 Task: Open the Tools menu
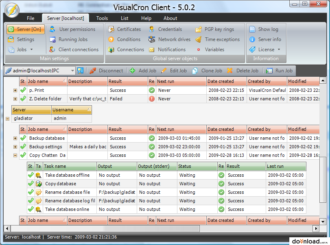point(102,18)
